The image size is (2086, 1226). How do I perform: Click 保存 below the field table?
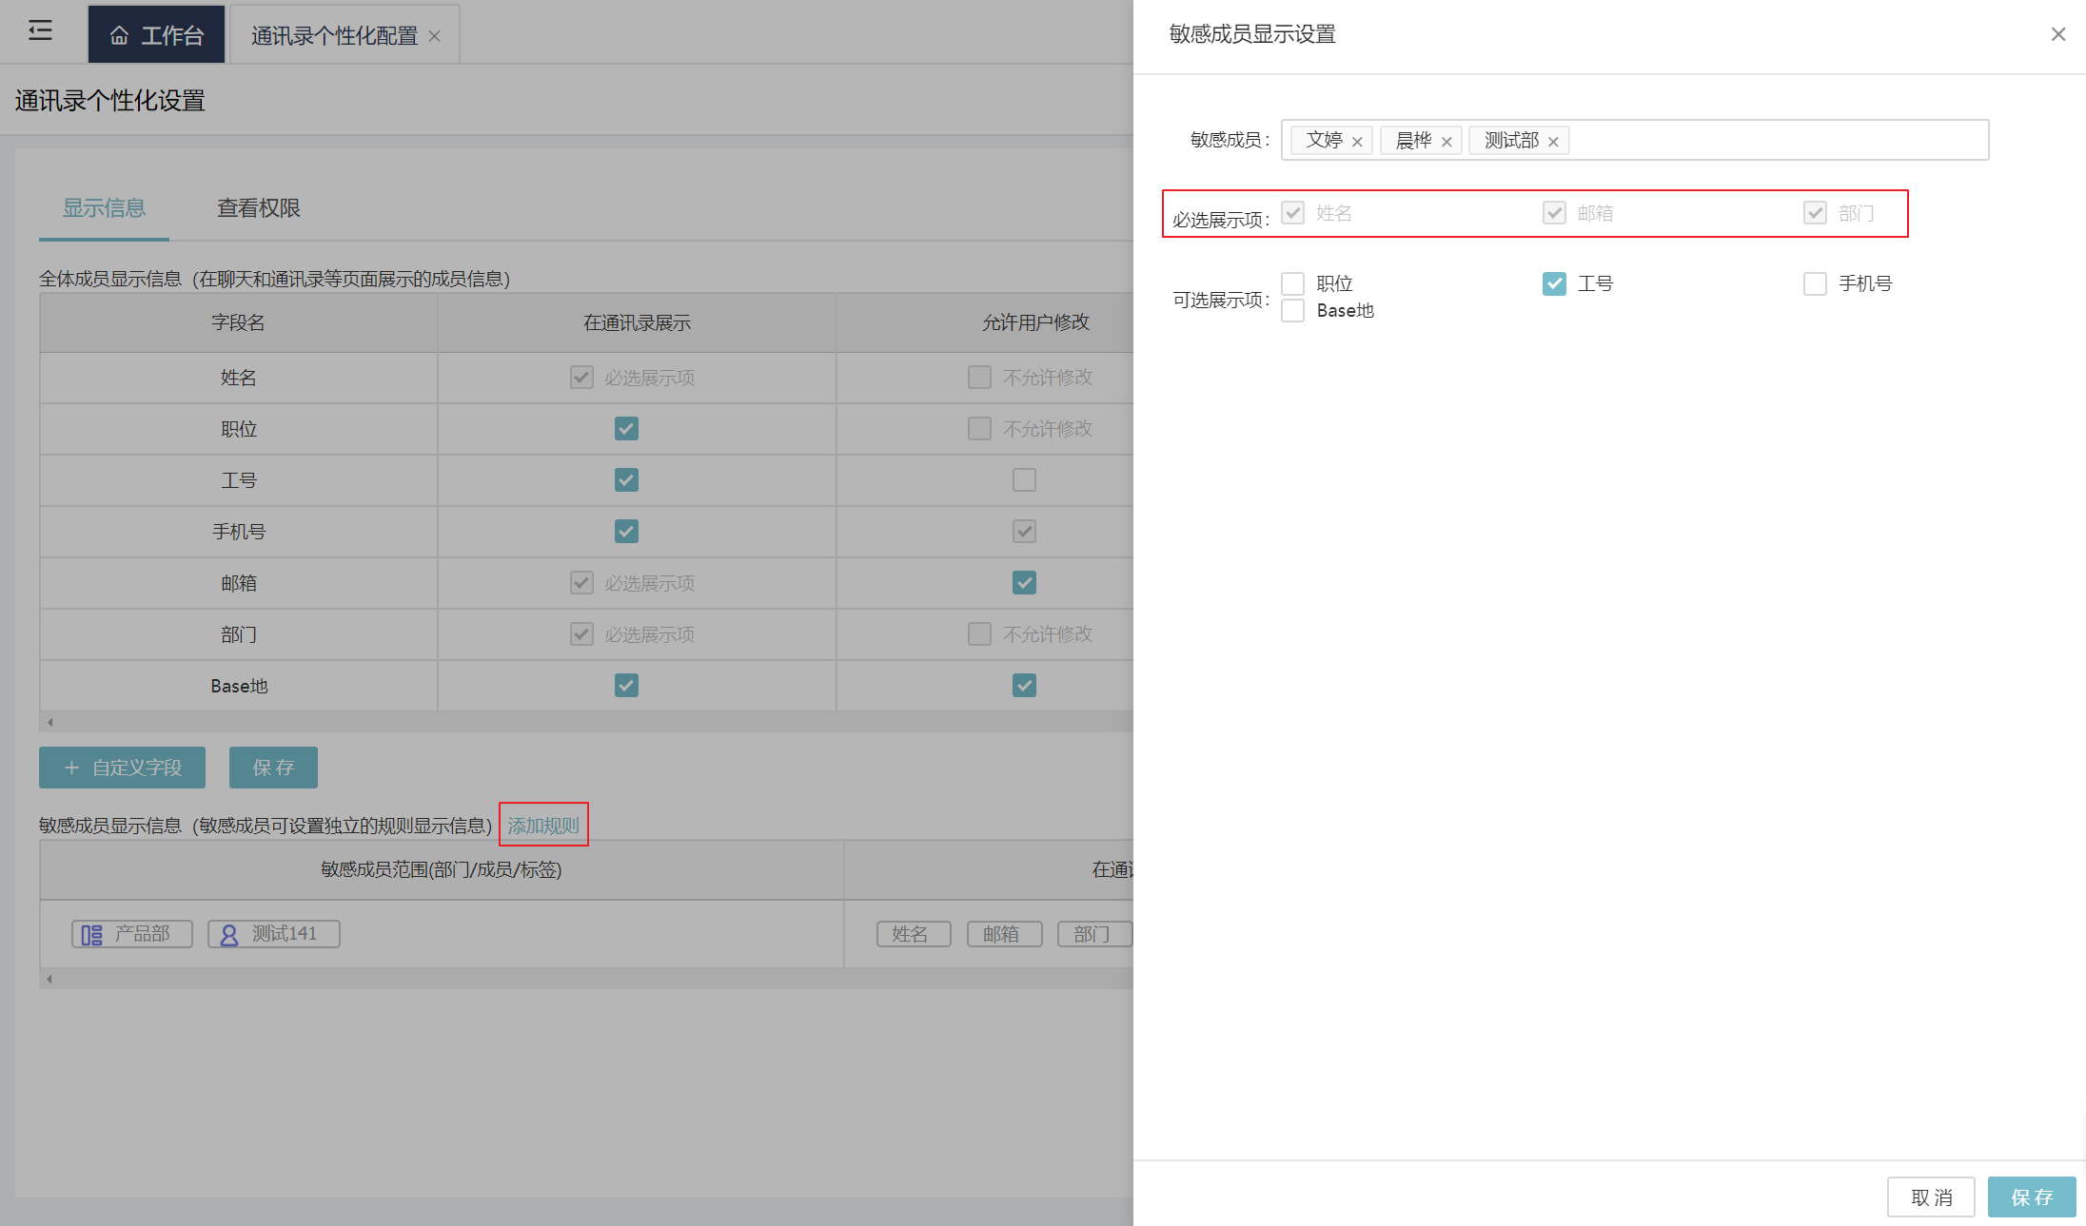point(273,768)
